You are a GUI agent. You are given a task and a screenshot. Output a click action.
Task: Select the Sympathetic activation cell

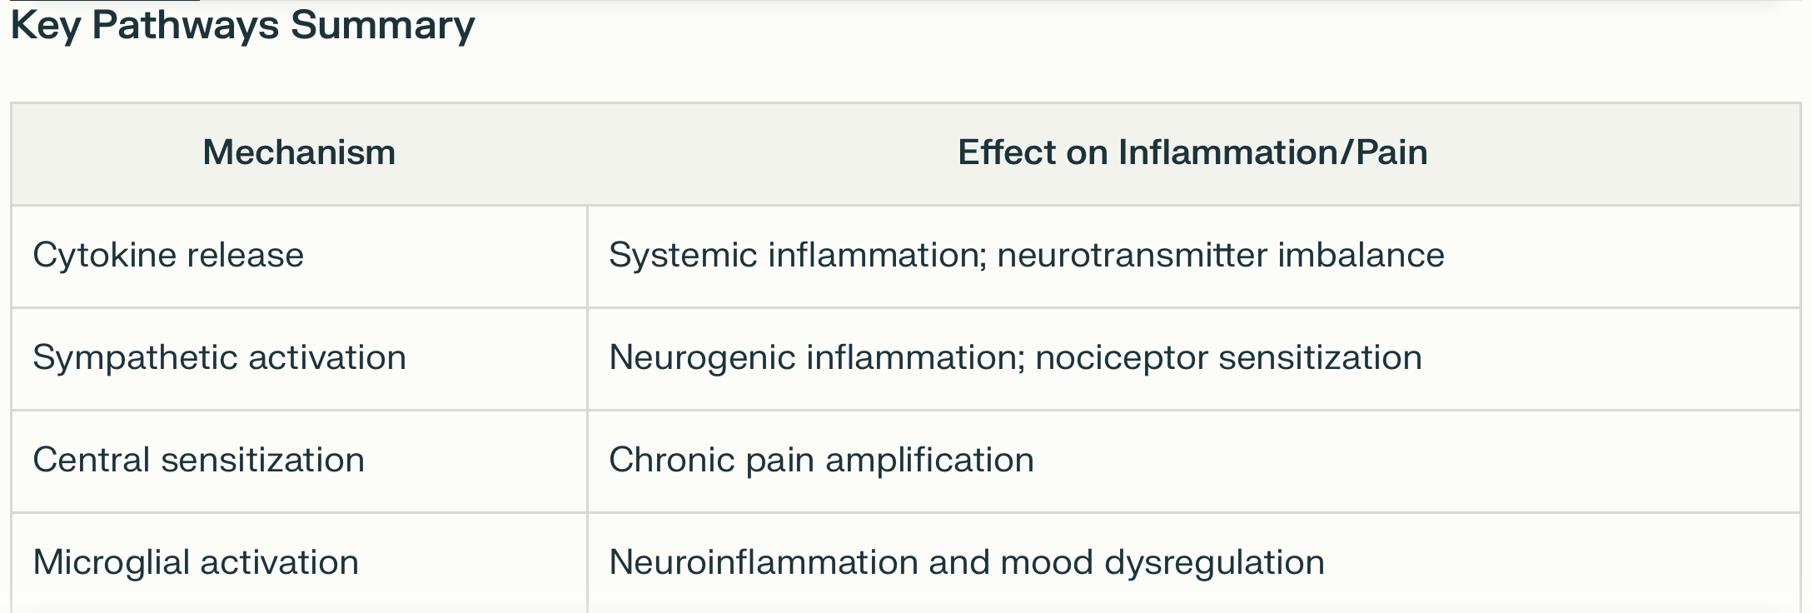tap(299, 359)
